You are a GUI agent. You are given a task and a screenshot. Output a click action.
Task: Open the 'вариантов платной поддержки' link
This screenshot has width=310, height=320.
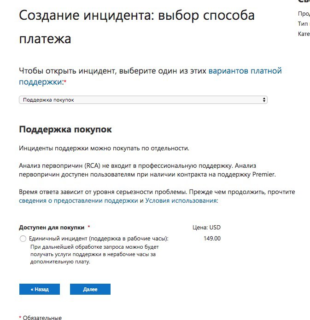tap(245, 71)
